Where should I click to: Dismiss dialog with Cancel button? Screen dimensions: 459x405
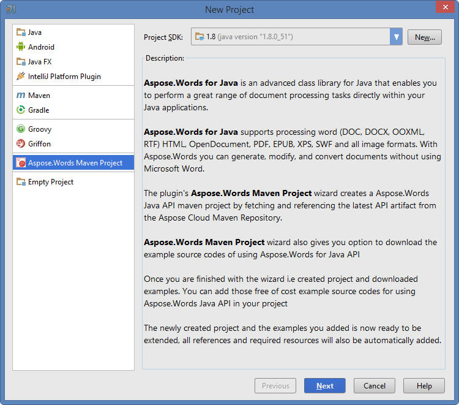pos(374,386)
